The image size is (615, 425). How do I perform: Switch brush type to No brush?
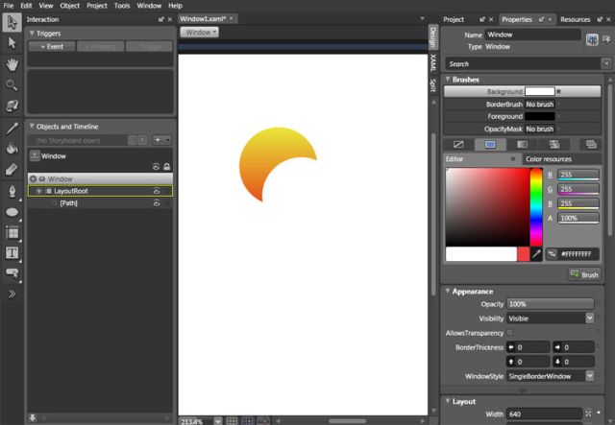click(x=458, y=145)
